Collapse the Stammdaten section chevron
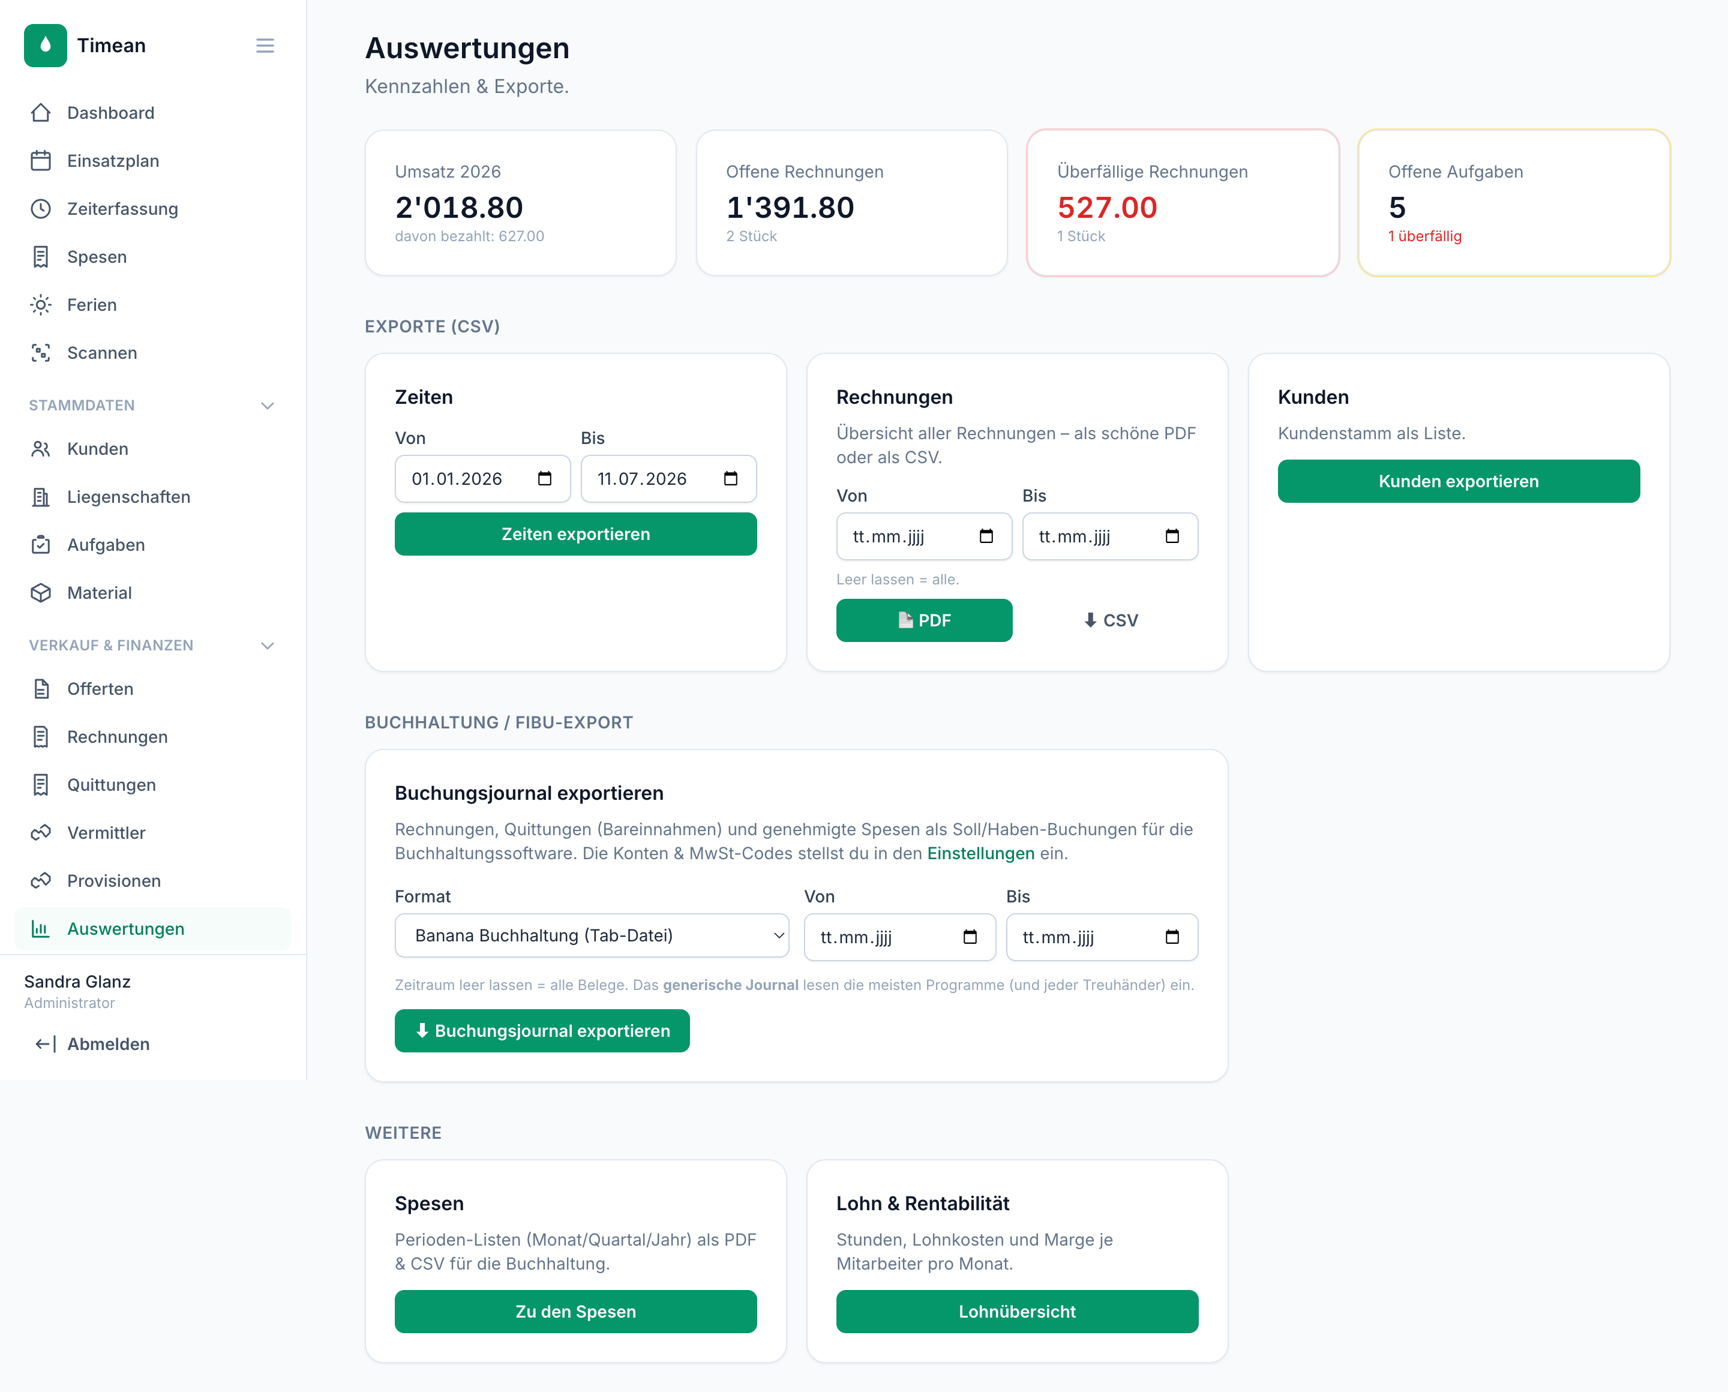Image resolution: width=1728 pixels, height=1392 pixels. click(x=268, y=406)
